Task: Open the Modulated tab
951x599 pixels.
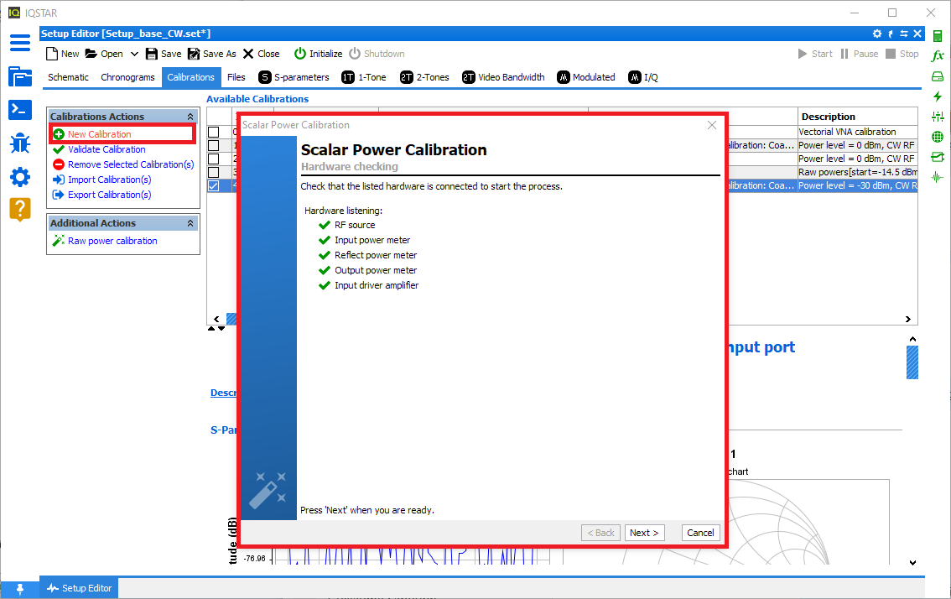Action: point(586,77)
